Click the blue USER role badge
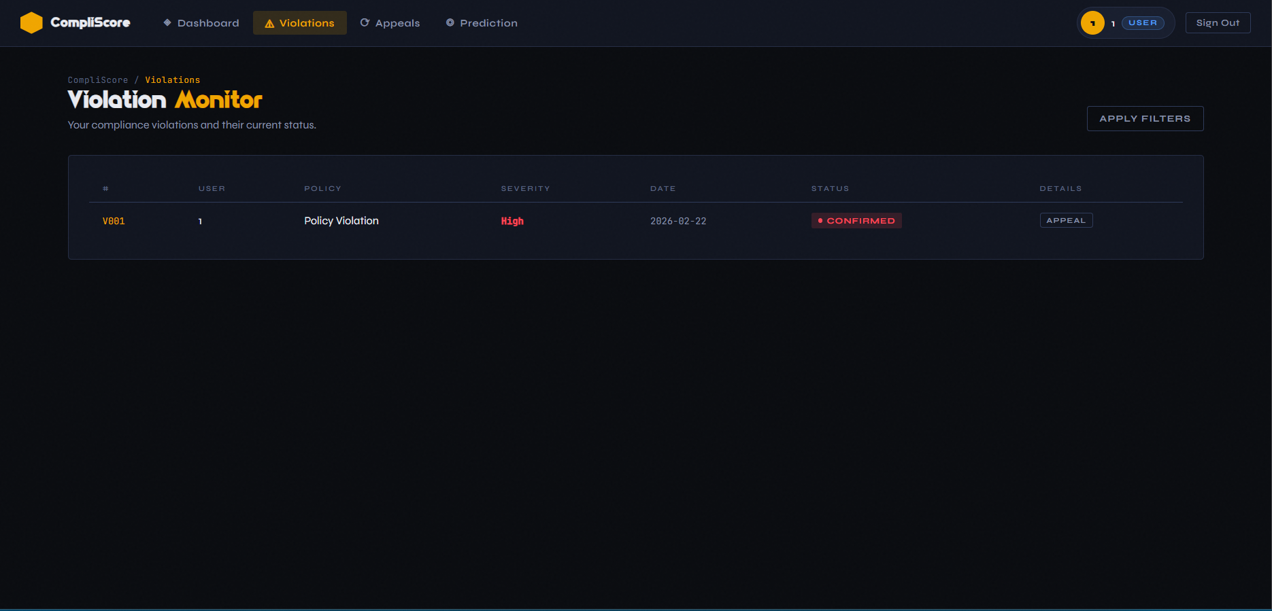Image resolution: width=1272 pixels, height=611 pixels. [1143, 23]
